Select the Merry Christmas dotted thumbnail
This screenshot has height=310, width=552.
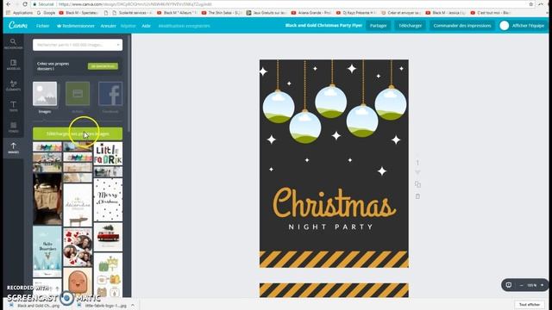coord(108,200)
